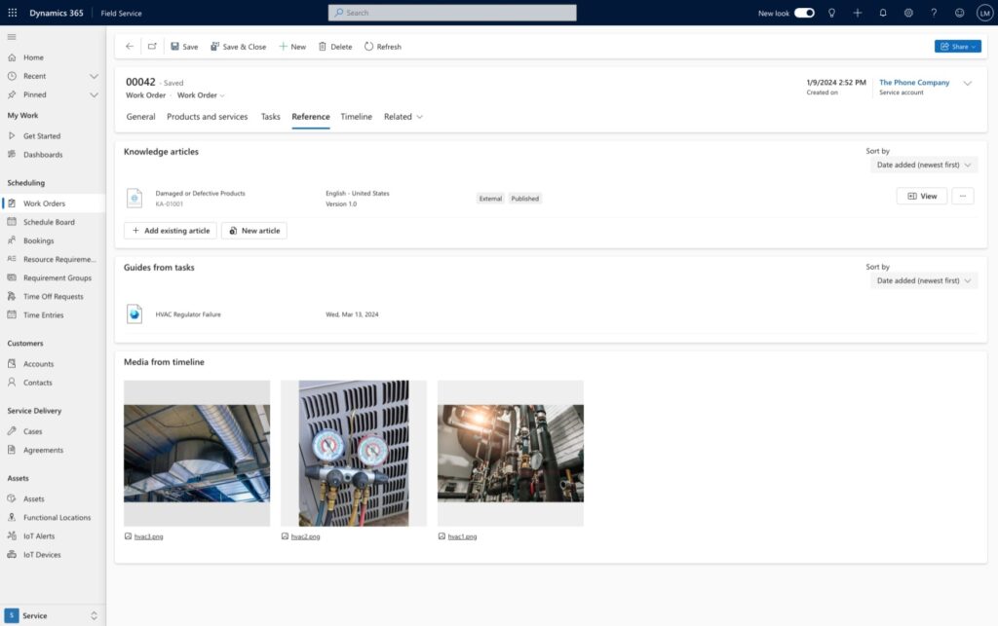
Task: Toggle the New look switch
Action: [804, 13]
